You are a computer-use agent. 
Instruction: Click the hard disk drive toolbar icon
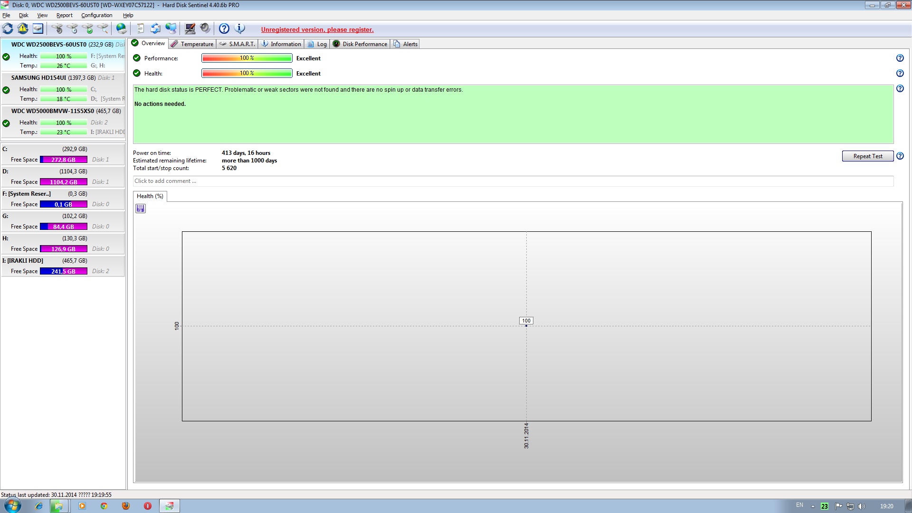(x=38, y=28)
